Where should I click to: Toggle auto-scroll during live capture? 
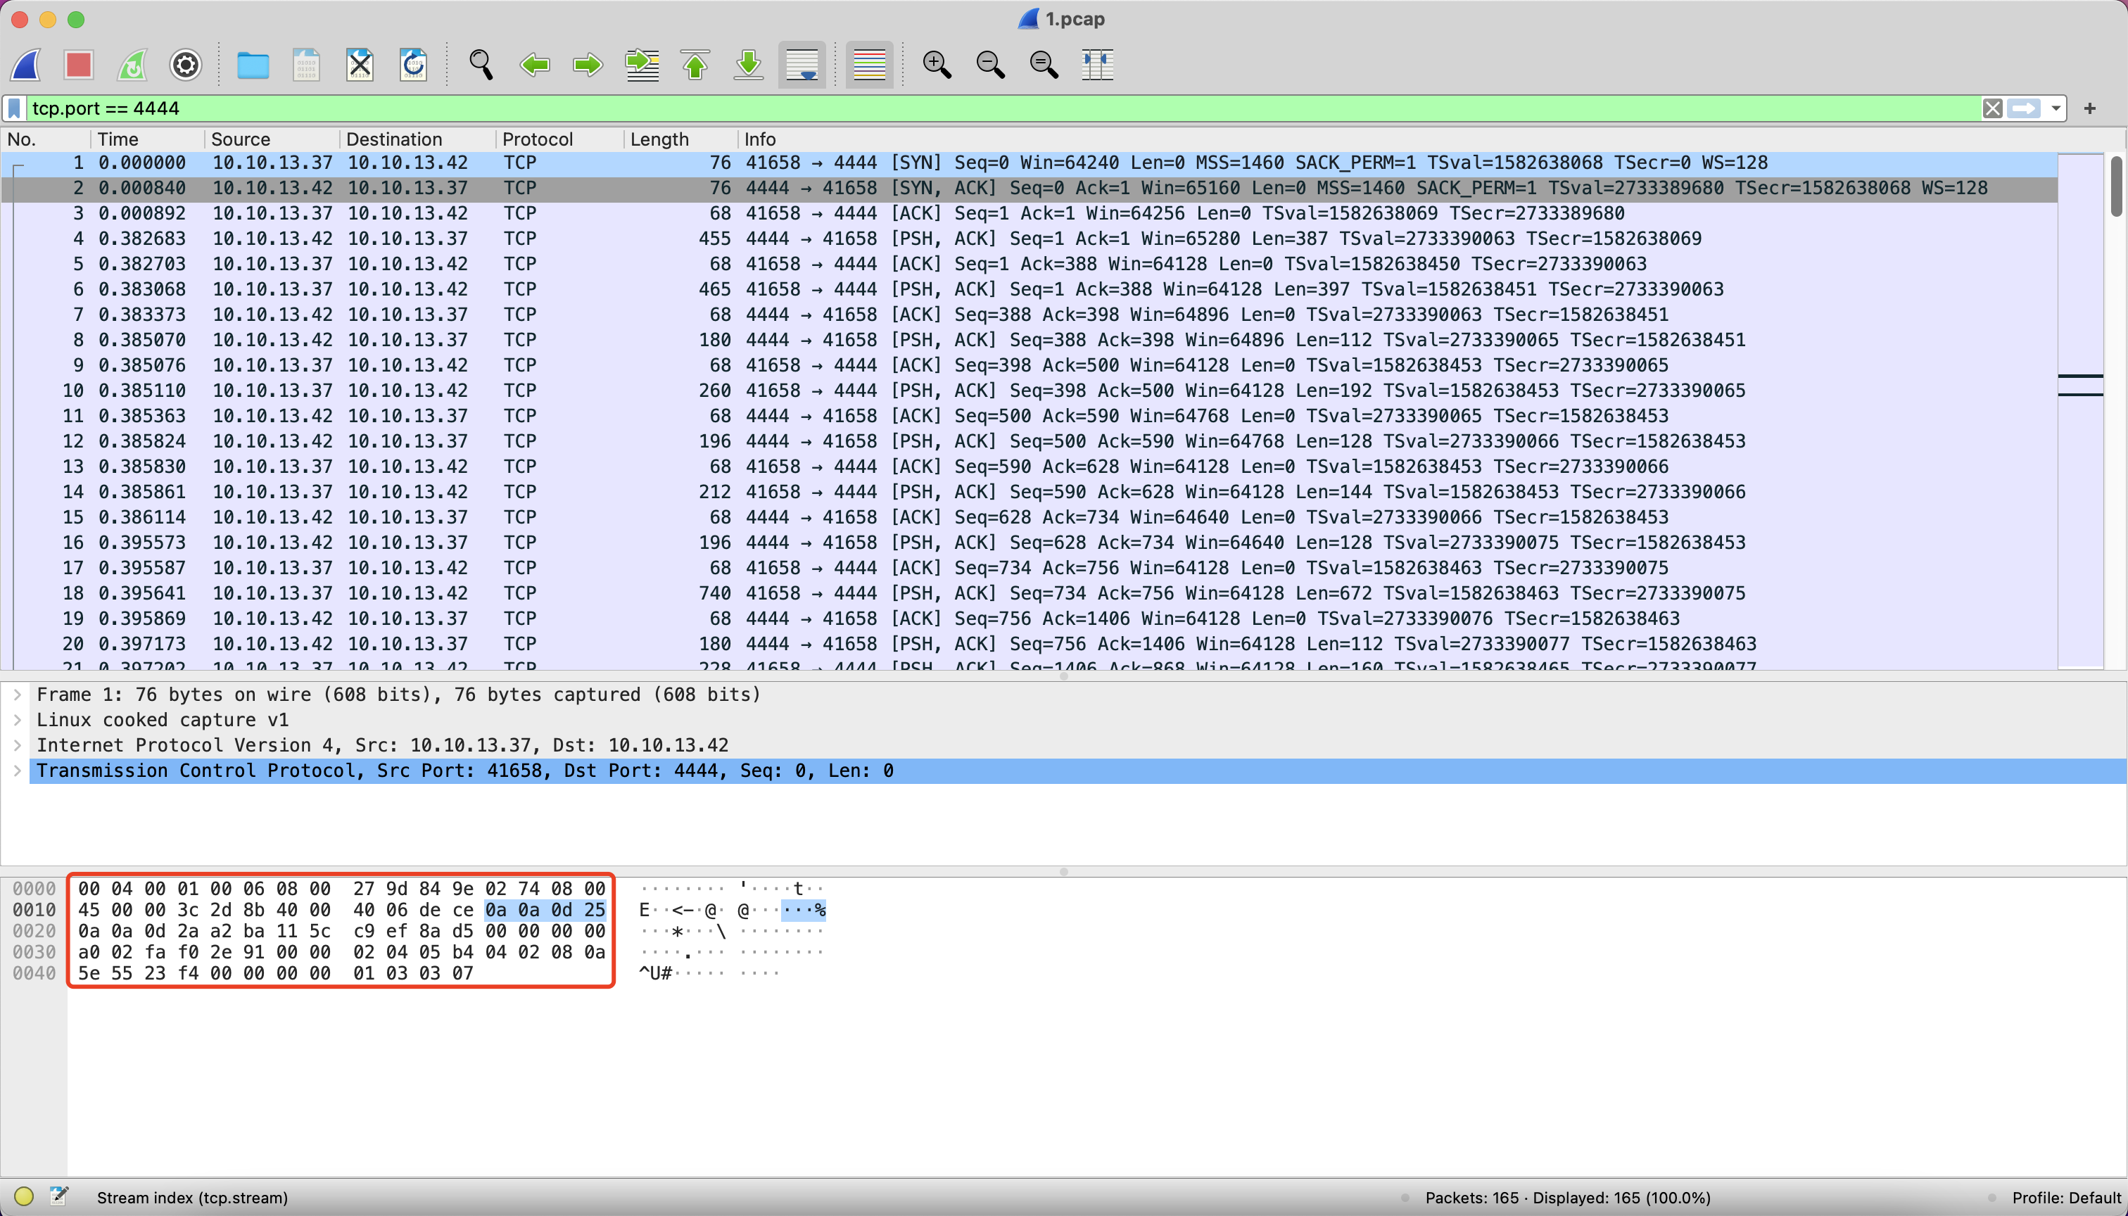(802, 64)
